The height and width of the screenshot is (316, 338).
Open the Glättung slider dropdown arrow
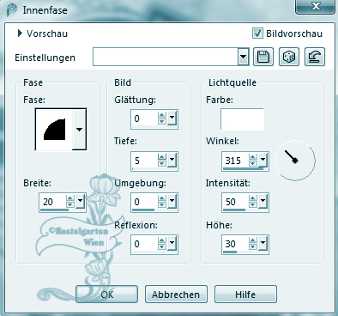(x=172, y=118)
